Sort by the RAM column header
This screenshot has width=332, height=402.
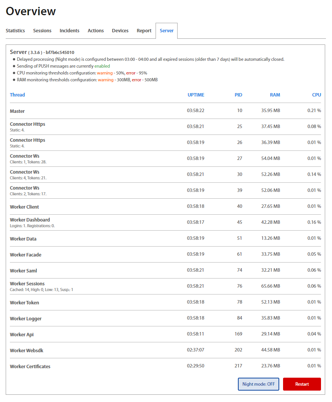pyautogui.click(x=275, y=95)
